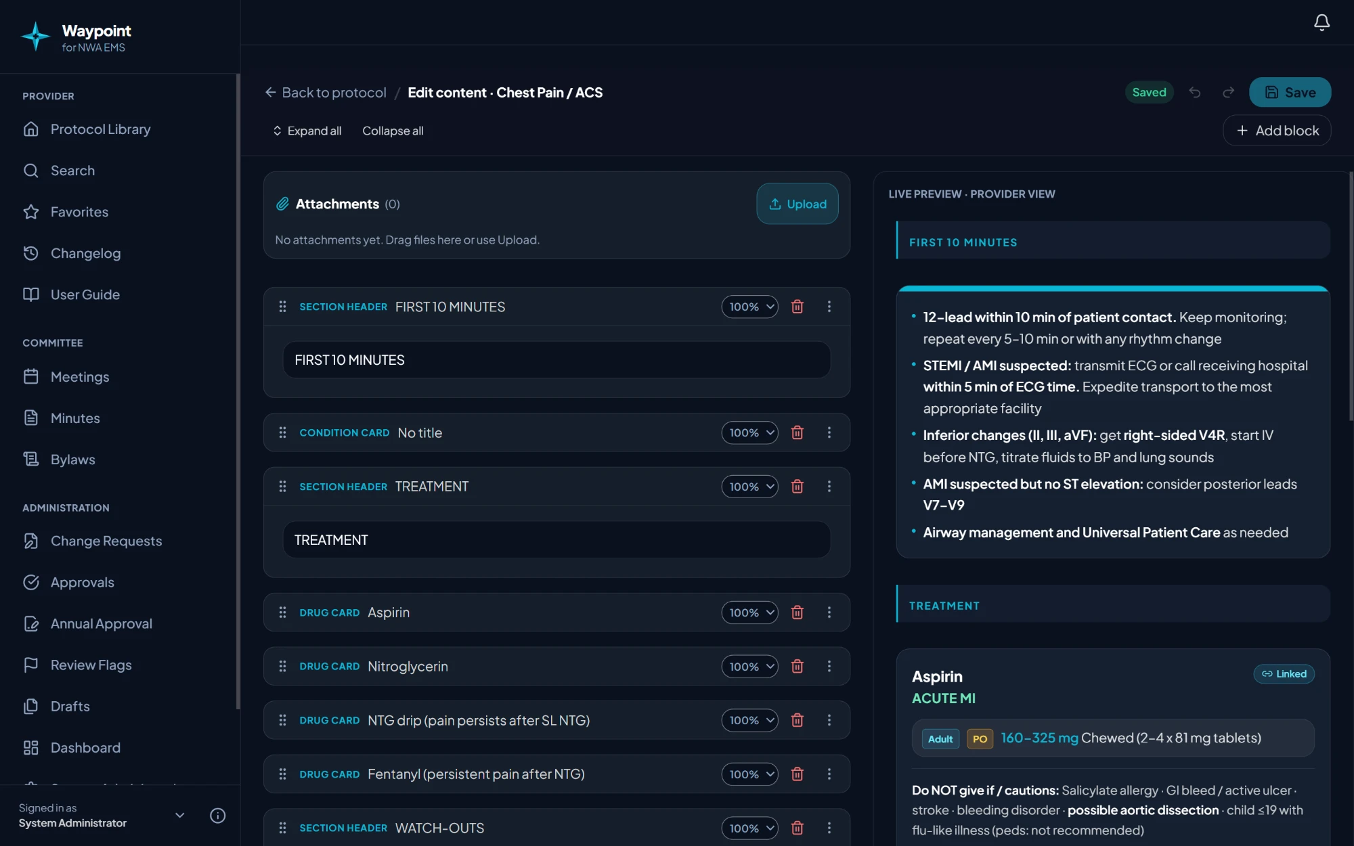Click the info icon in sidebar footer
Viewport: 1354px width, 846px height.
tap(217, 816)
